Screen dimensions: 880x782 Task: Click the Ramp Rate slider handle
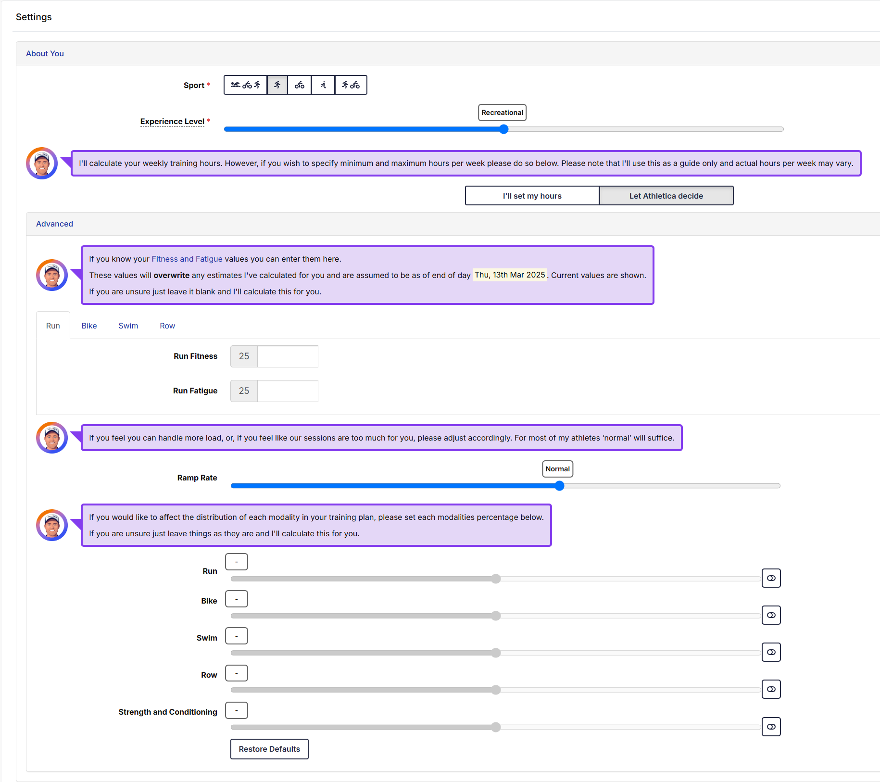559,486
